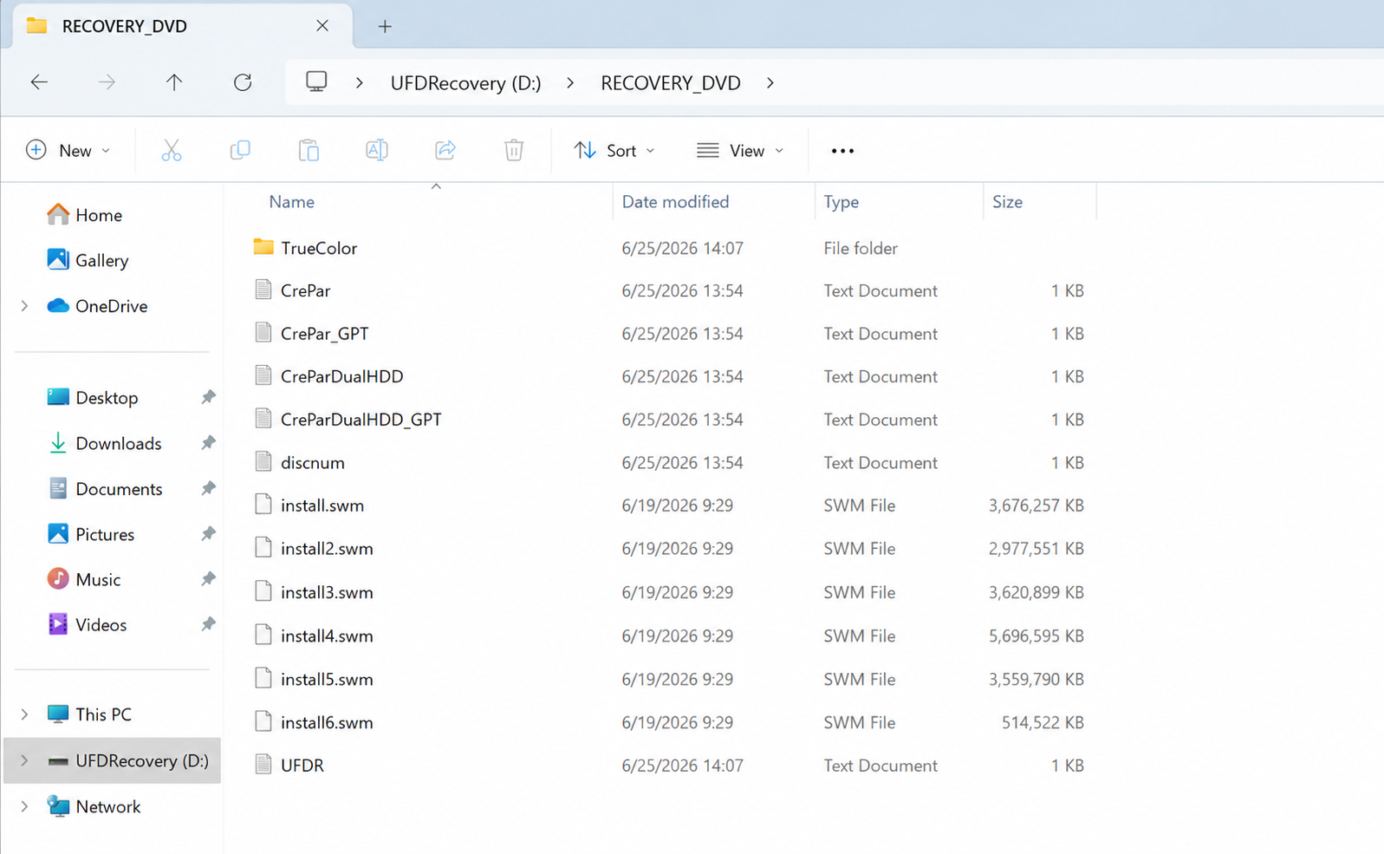
Task: Refresh the RECOVERY_DVD folder view
Action: click(243, 82)
